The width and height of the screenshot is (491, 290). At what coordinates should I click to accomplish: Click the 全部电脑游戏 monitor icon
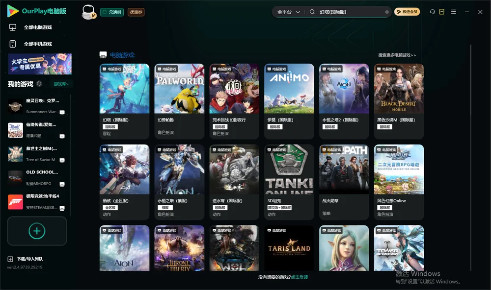coord(13,27)
